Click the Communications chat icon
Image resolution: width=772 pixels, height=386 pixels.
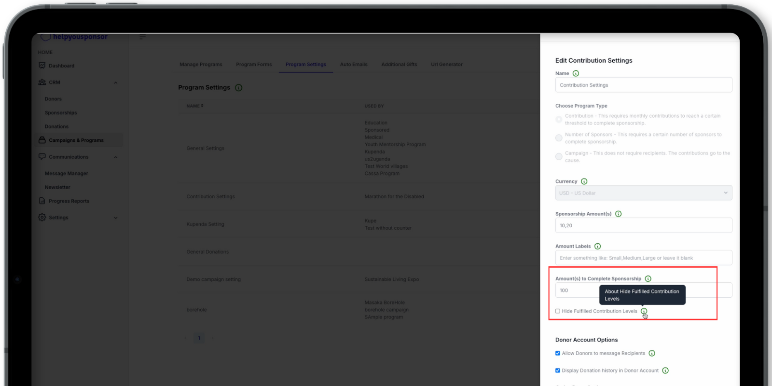click(42, 157)
